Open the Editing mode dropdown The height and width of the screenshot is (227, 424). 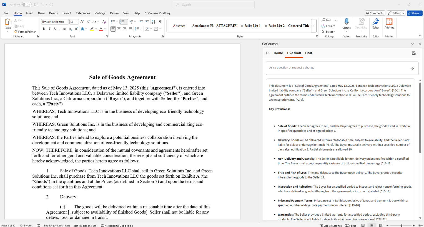tap(396, 13)
